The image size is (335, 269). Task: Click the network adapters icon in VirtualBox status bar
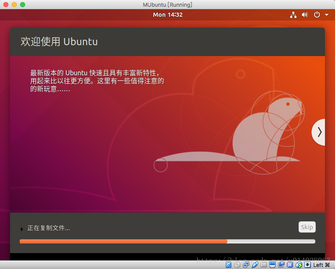click(x=246, y=265)
